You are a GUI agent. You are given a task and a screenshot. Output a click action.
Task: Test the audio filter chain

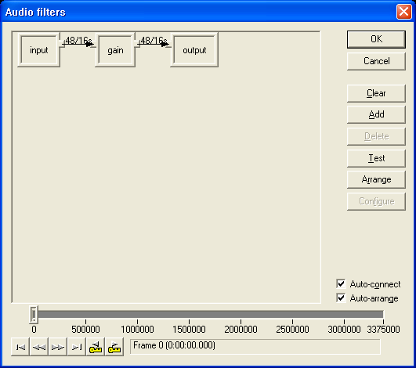click(x=376, y=158)
